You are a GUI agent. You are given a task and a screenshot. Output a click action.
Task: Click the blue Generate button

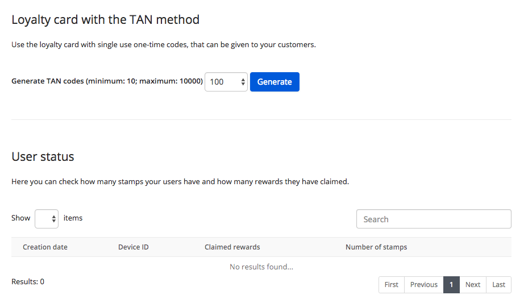click(275, 82)
